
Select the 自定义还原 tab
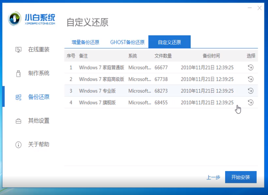(169, 42)
